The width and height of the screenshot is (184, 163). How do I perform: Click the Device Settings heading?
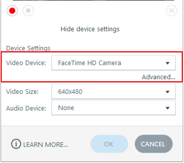pos(28,48)
